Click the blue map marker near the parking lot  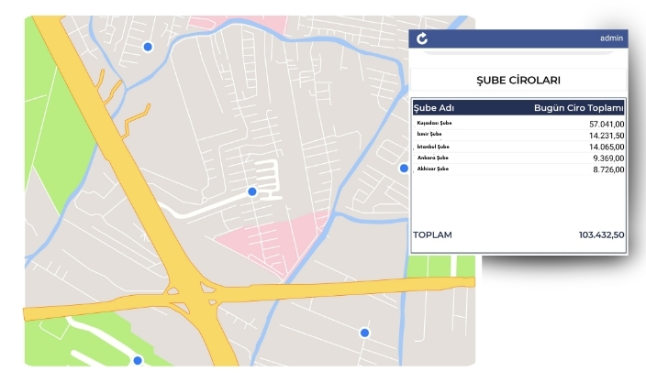tap(252, 191)
